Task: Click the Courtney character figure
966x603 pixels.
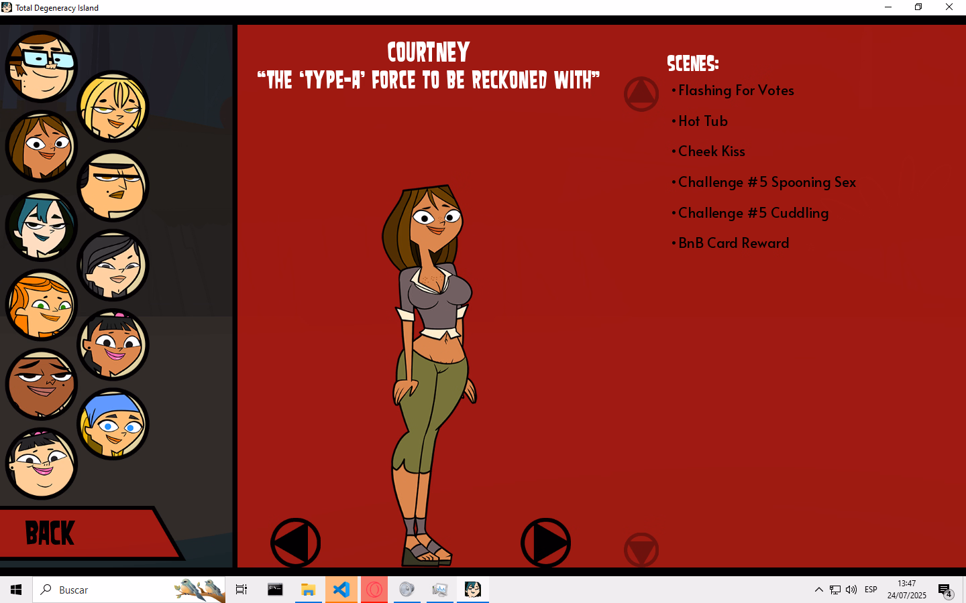Action: click(430, 375)
